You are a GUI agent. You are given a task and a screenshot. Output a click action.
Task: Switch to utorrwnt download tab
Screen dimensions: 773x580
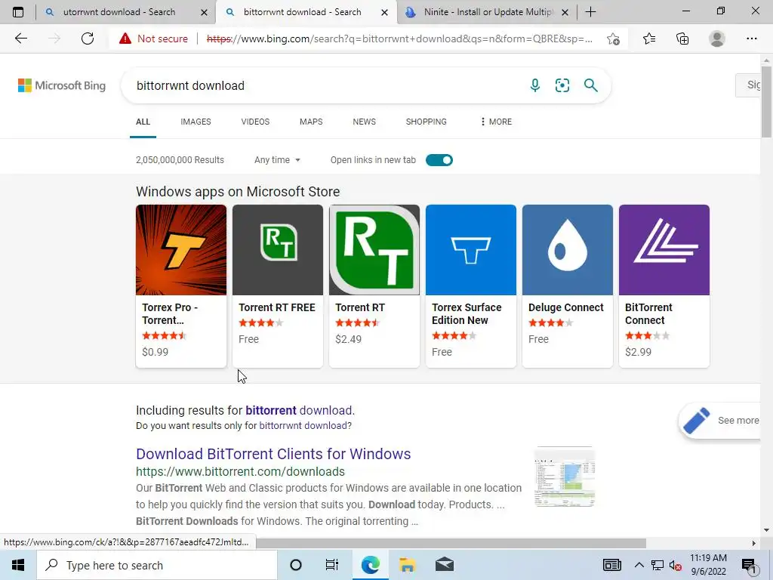coord(119,12)
